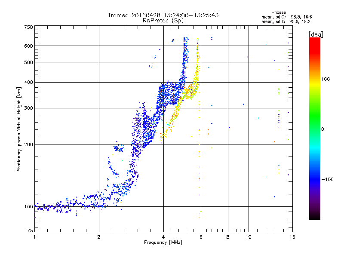The width and height of the screenshot is (344, 258).
Task: Click the y-axis '100' tick label
Action: click(x=29, y=207)
